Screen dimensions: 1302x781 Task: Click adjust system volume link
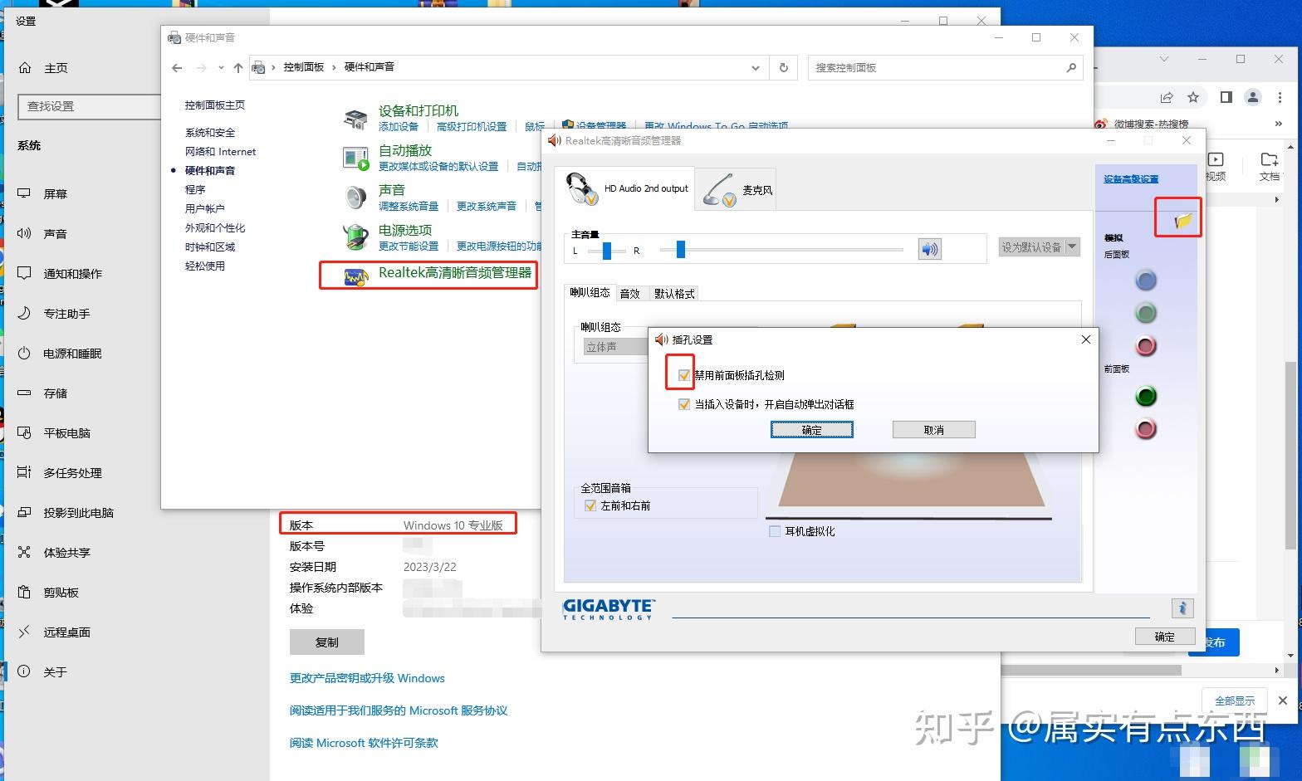(409, 206)
